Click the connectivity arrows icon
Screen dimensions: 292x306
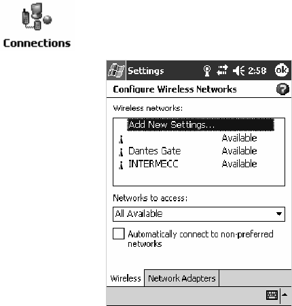coord(222,71)
